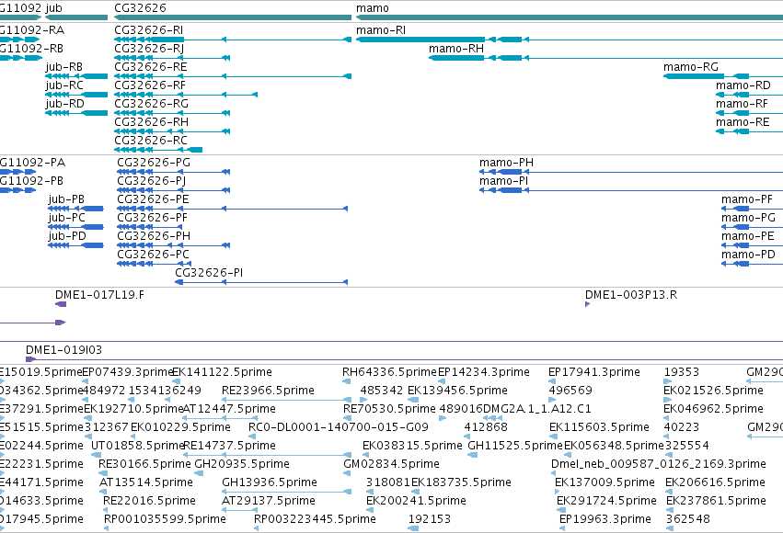783x533 pixels.
Task: Select protein jub-PC
Action: pos(67,218)
